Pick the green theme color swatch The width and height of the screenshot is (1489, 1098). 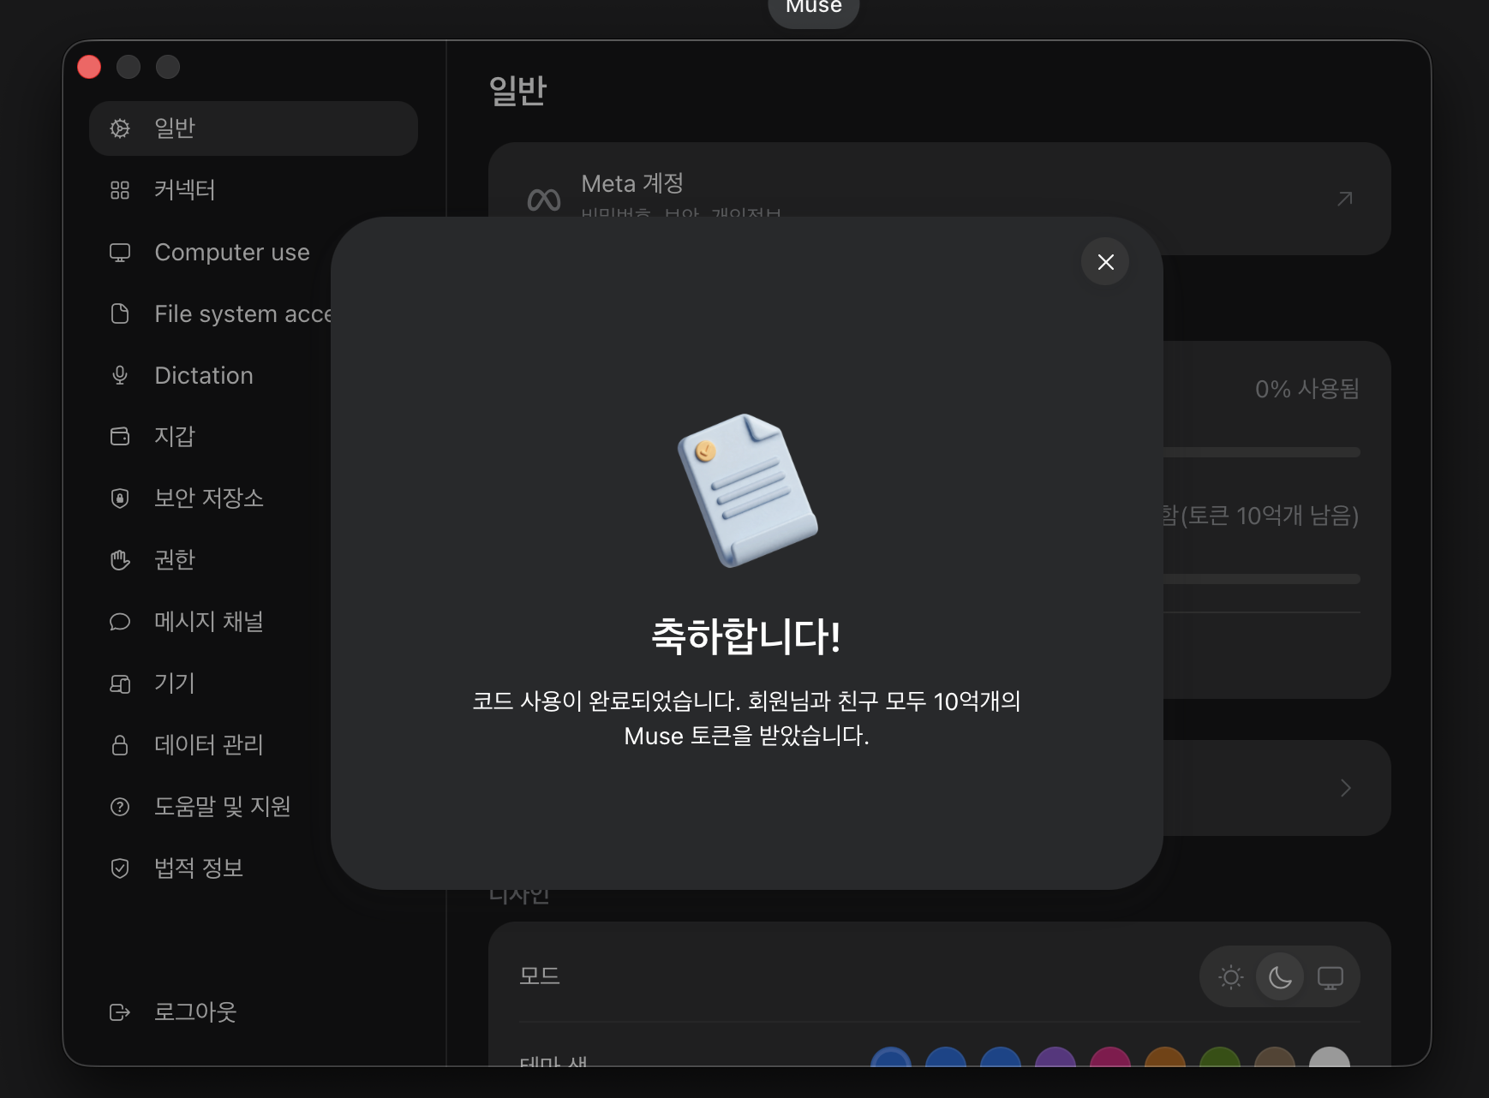tap(1220, 1057)
